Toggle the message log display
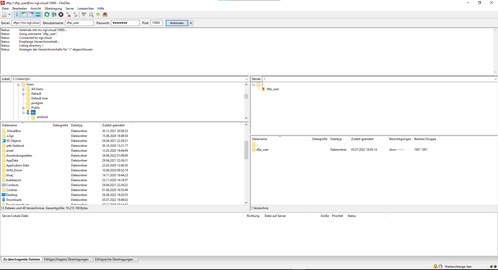 tap(17, 15)
